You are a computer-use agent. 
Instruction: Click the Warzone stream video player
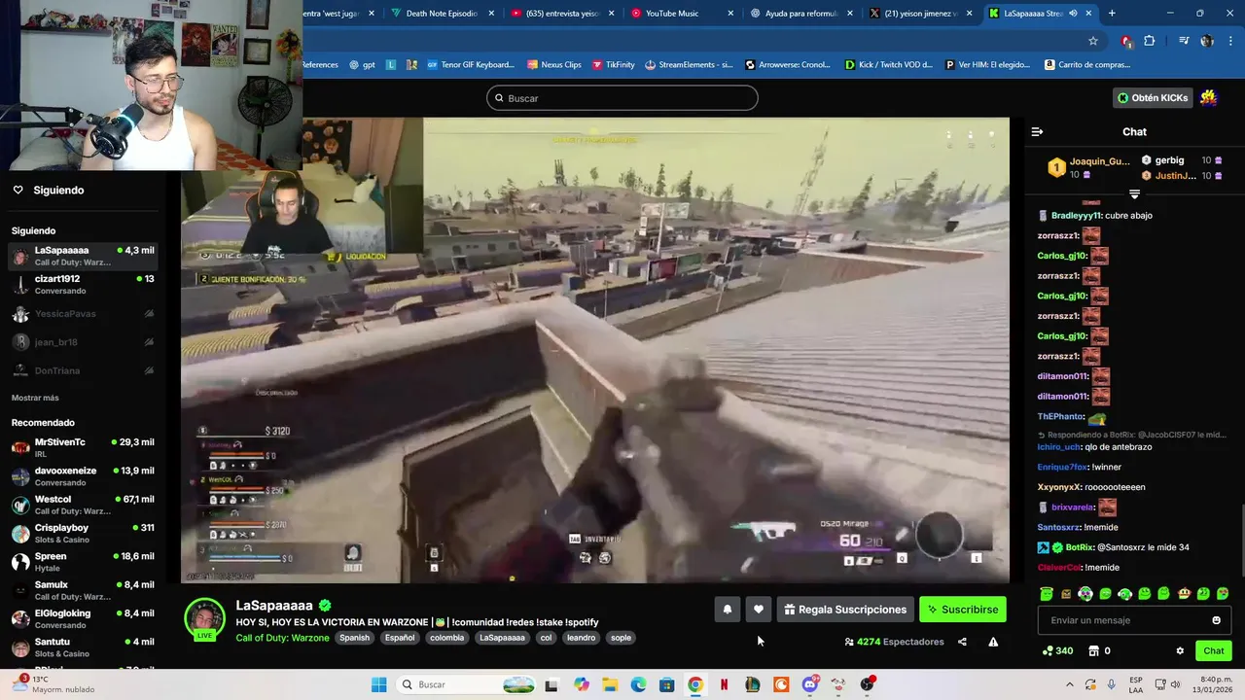tap(595, 350)
